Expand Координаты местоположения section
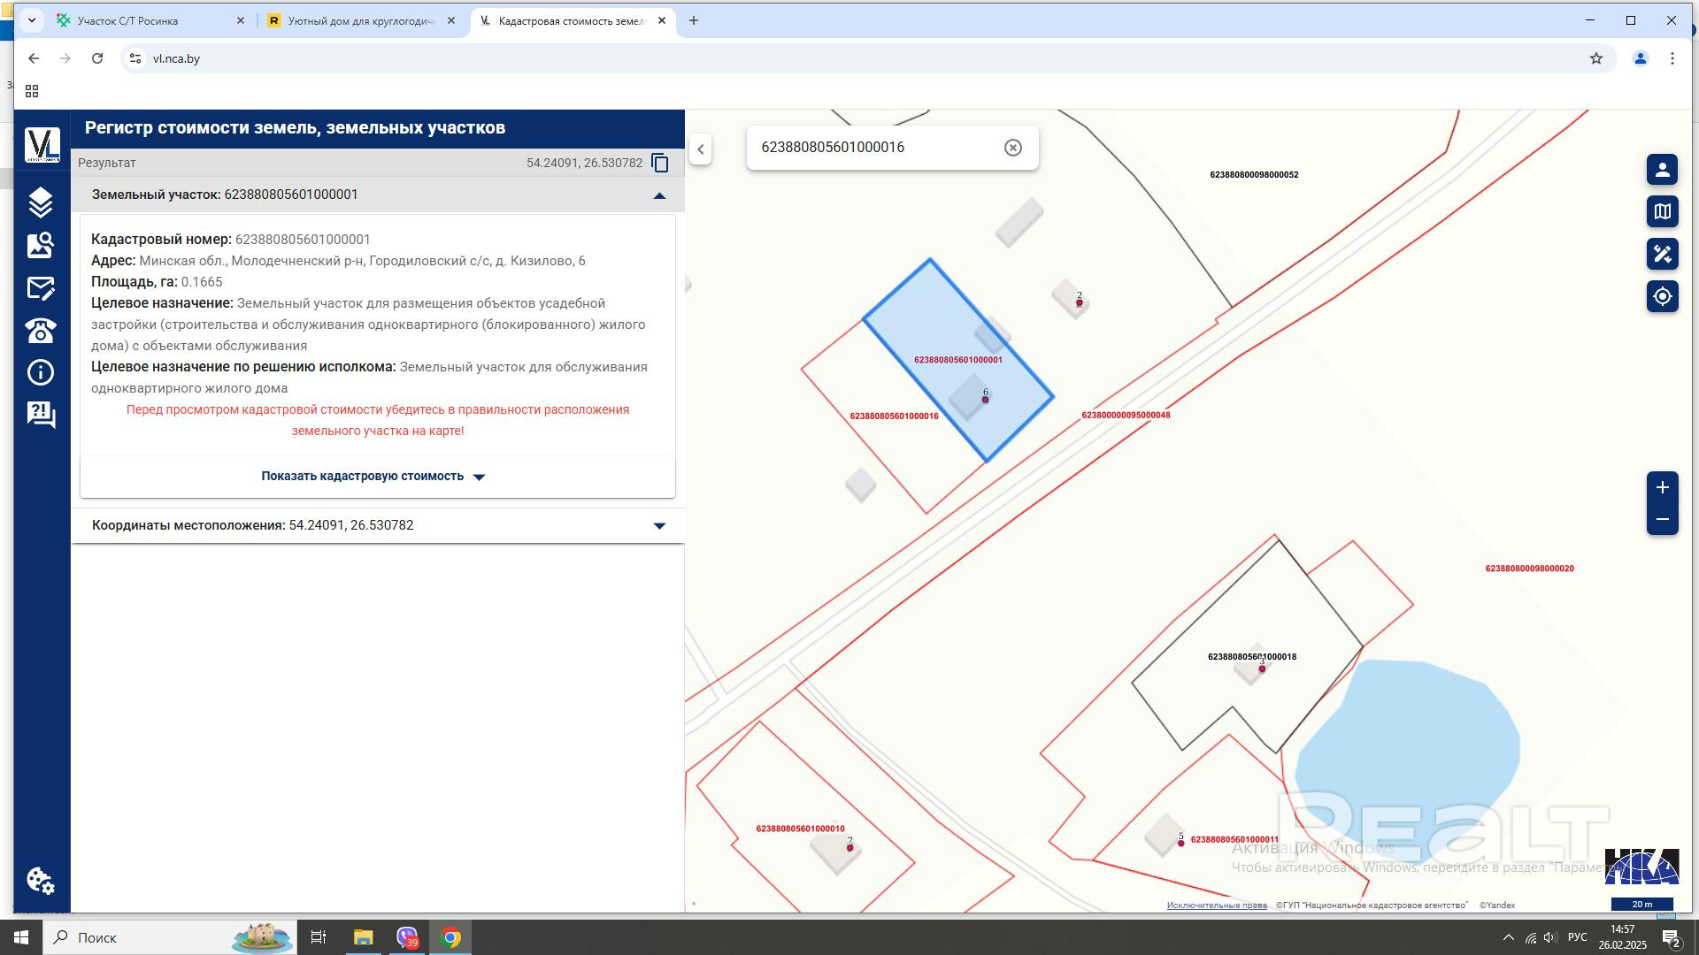Viewport: 1699px width, 955px height. 658,526
